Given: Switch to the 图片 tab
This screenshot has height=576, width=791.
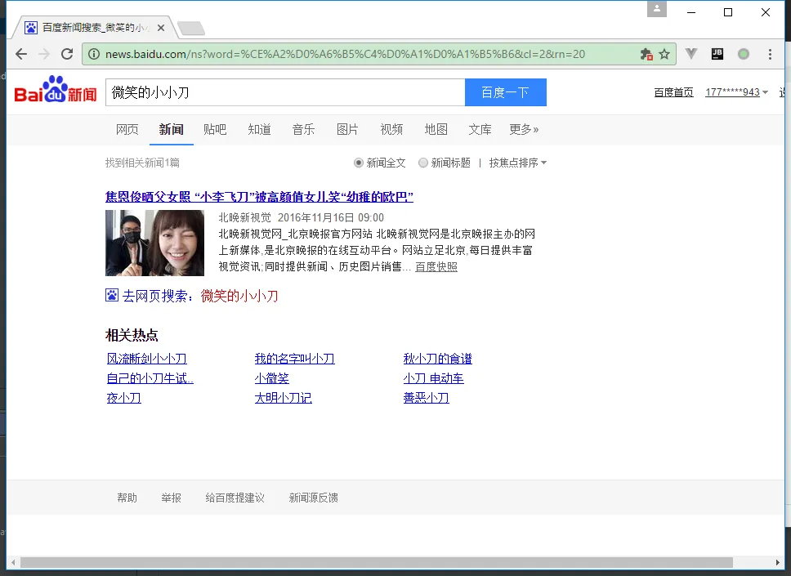Looking at the screenshot, I should [347, 129].
